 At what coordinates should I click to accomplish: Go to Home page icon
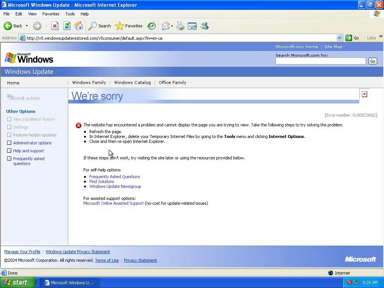coord(79,26)
